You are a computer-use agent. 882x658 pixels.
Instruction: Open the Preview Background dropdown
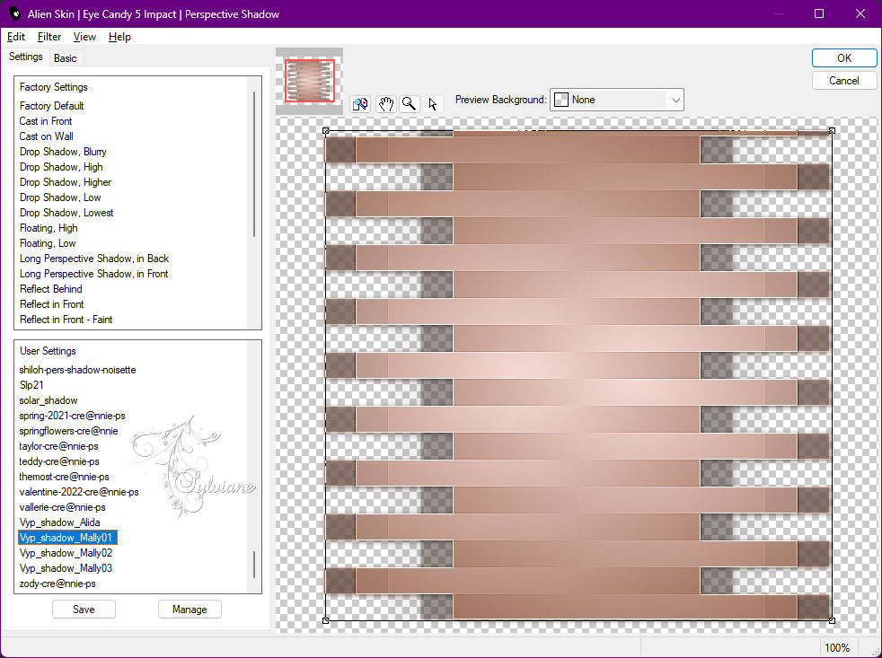click(616, 100)
